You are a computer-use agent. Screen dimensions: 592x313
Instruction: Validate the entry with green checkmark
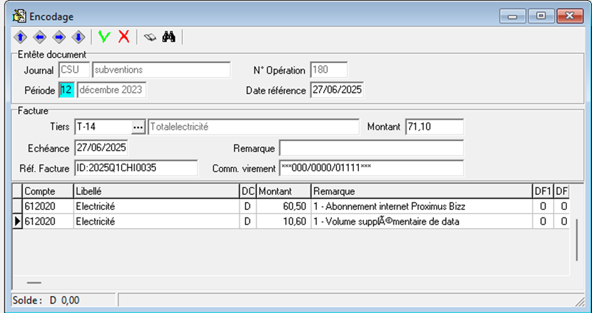coord(104,37)
